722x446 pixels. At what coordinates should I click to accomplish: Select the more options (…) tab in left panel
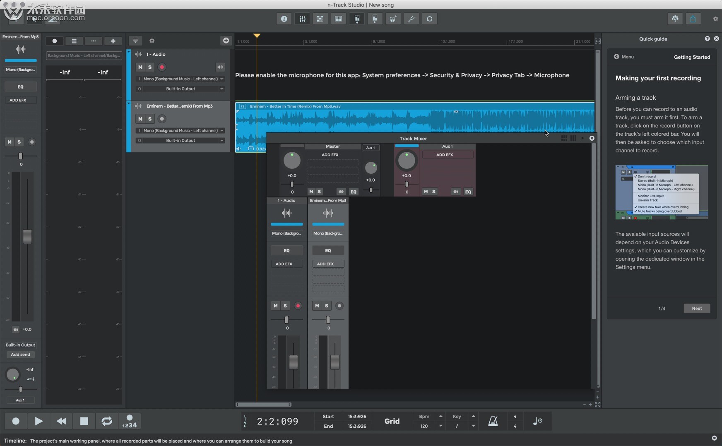94,41
